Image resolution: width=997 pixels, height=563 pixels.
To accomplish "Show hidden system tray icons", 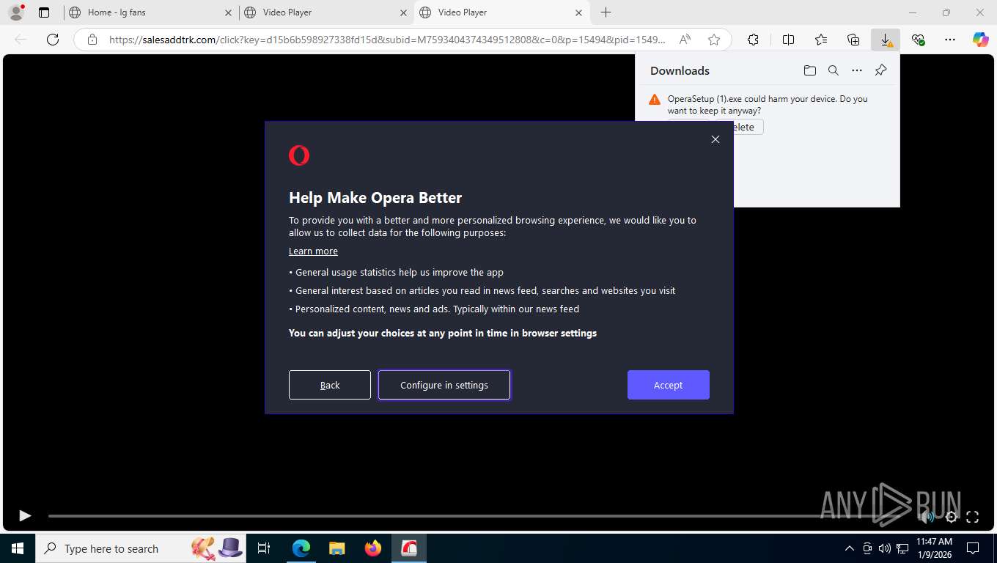I will pos(850,548).
